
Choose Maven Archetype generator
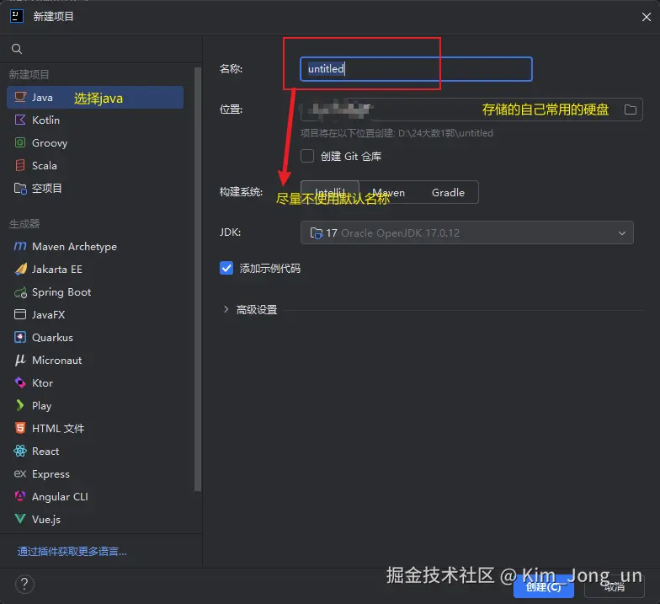[95, 246]
